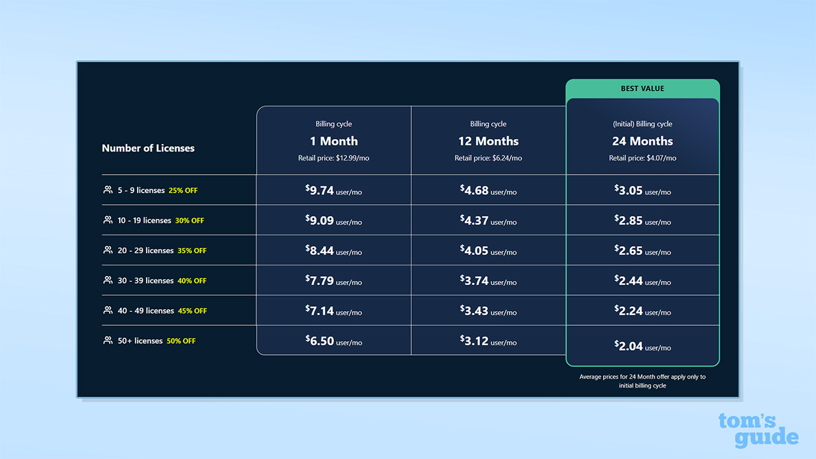816x459 pixels.
Task: Click the $6.50 user/mo price
Action: (333, 340)
